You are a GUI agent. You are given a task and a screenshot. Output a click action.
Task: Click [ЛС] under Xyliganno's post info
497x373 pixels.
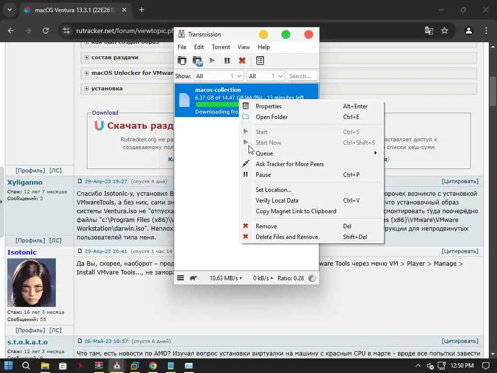[x=55, y=240]
